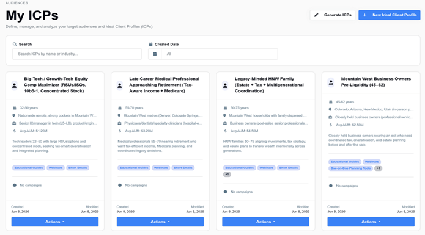The width and height of the screenshot is (425, 235).
Task: Click location pin icon next to Colorado, Arizona
Action: click(330, 109)
